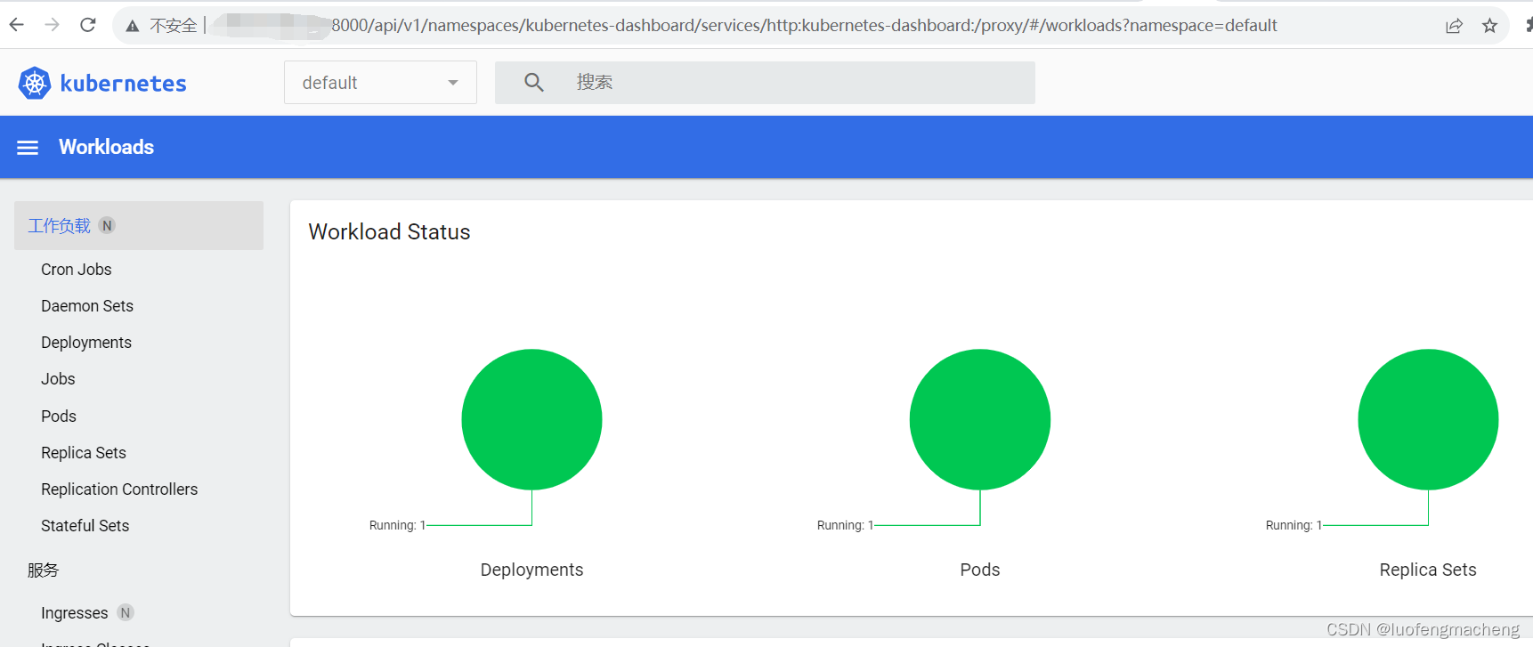This screenshot has width=1533, height=647.
Task: Click the browser forward arrow
Action: coord(52,25)
